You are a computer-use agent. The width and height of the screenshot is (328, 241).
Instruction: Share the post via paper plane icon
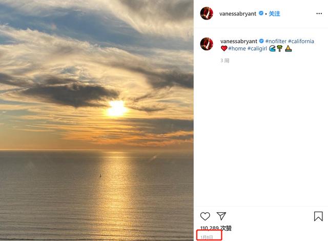click(x=221, y=216)
